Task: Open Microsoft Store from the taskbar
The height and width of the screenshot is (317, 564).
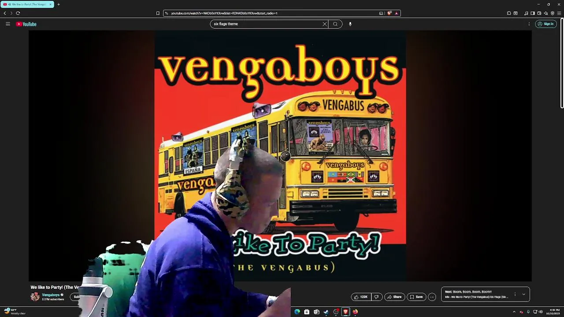Action: 307,312
